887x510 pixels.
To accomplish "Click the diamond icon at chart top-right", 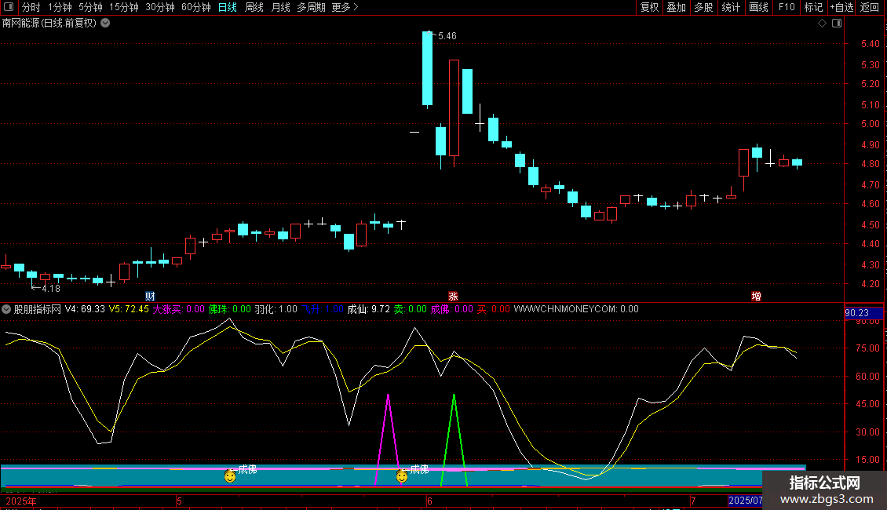I will (x=822, y=24).
